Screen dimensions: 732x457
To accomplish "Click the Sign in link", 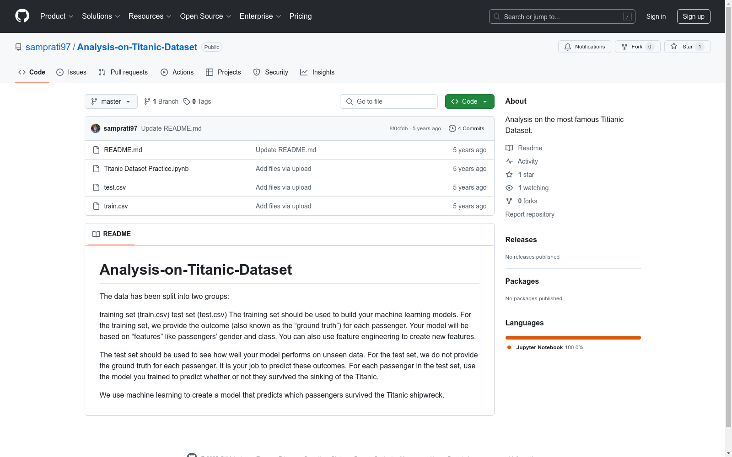I will pyautogui.click(x=656, y=16).
